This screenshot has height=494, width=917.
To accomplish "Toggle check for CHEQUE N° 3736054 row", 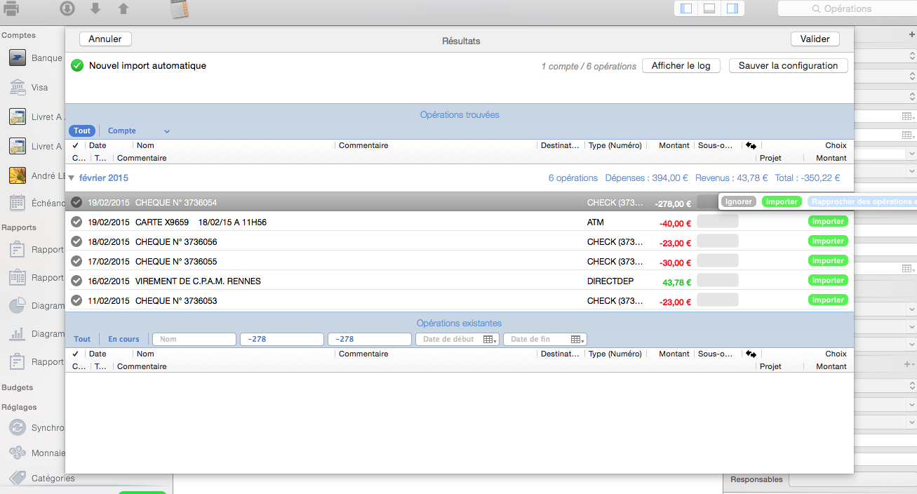I will (76, 202).
